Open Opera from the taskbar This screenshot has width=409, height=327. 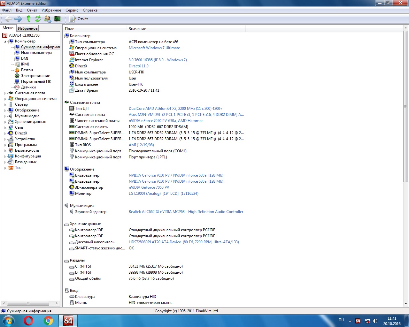point(28,321)
